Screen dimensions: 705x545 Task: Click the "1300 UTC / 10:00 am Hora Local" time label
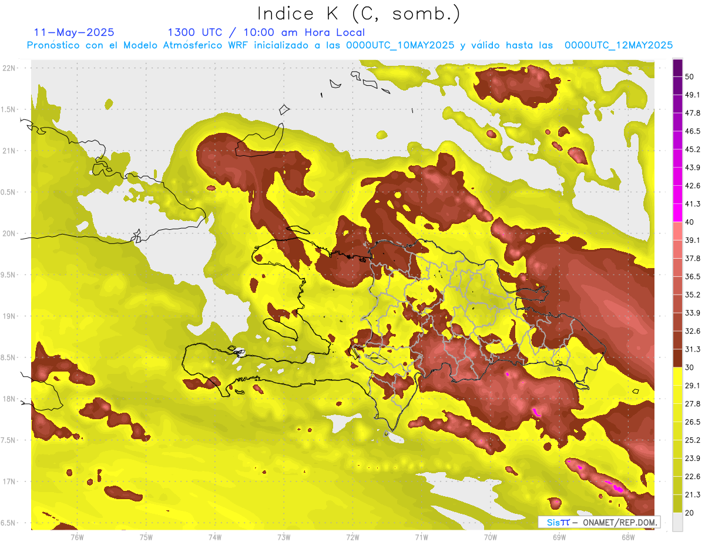click(266, 32)
